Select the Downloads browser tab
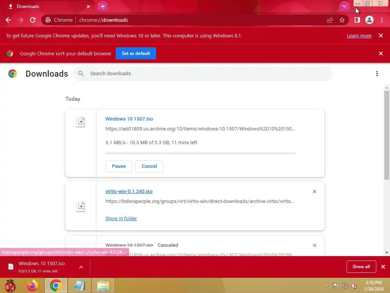The width and height of the screenshot is (390, 293). (x=49, y=6)
